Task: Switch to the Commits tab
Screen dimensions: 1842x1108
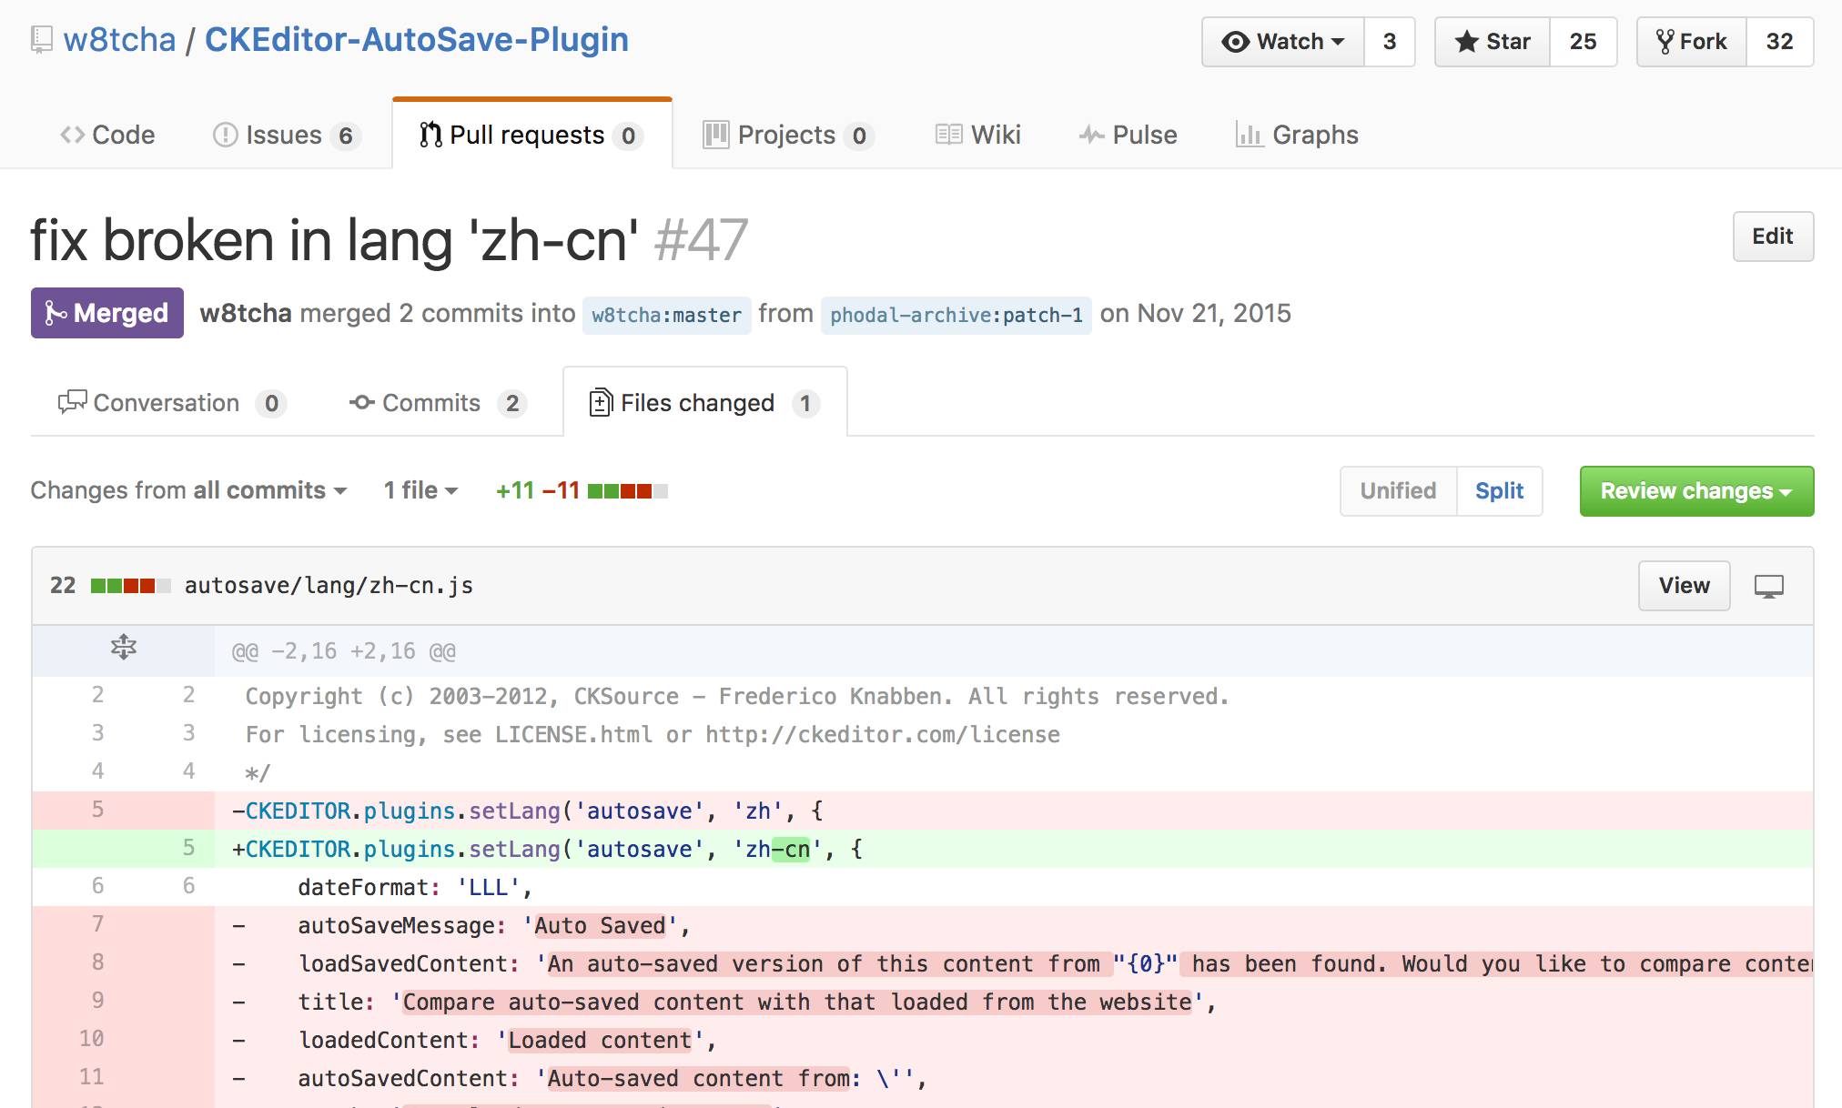Action: click(x=437, y=403)
